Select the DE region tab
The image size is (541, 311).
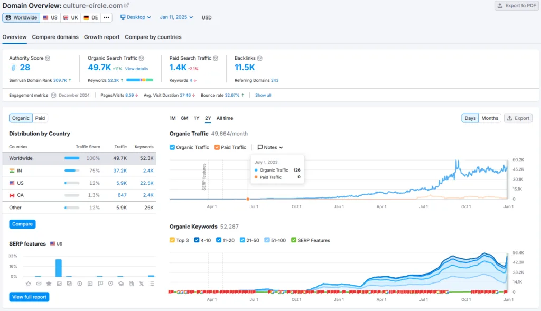pos(91,17)
